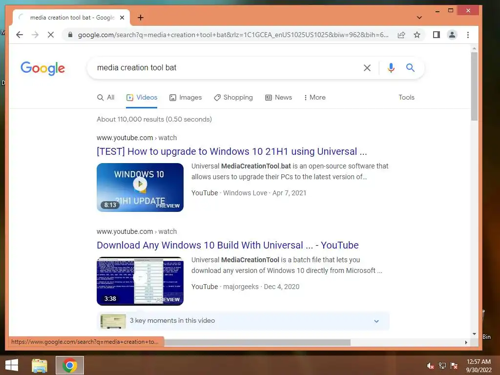Switch to the All results tab

(x=105, y=97)
